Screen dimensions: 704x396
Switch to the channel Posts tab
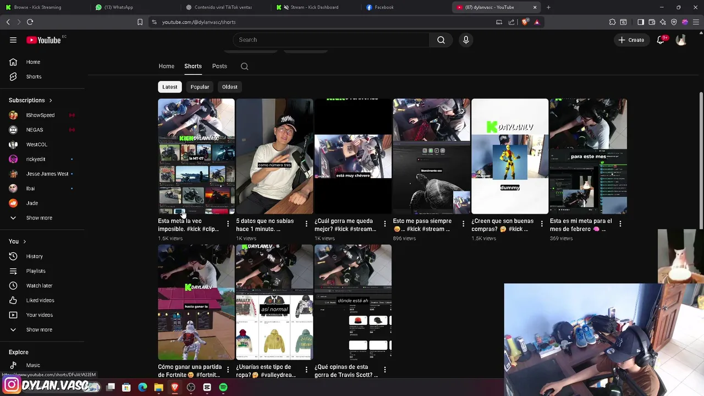point(219,66)
